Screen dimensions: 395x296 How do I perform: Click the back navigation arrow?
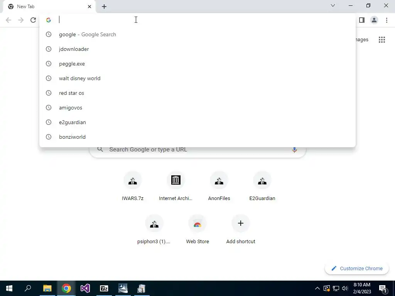click(8, 20)
